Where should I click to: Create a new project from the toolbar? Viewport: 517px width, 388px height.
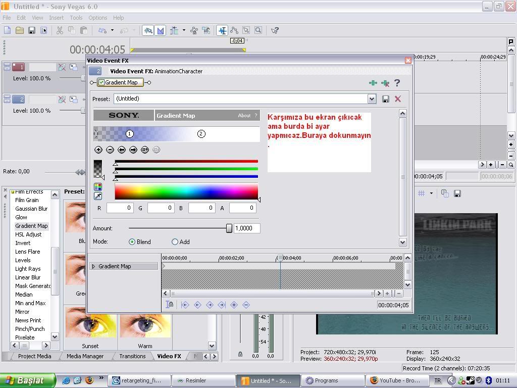7,31
